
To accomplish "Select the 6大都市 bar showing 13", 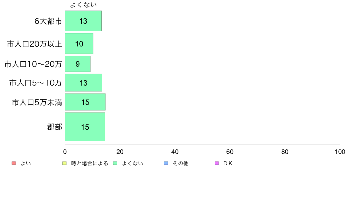I will pyautogui.click(x=83, y=21).
